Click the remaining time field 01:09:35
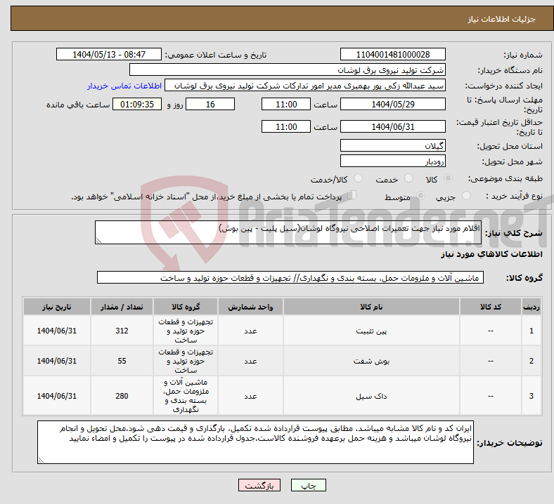Screen dimensions: 554x504 pos(137,104)
